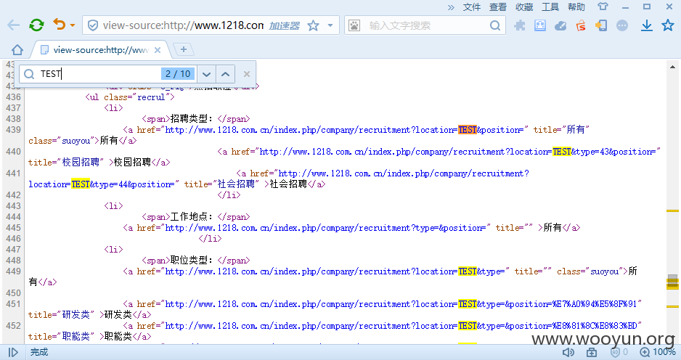This screenshot has width=681, height=360.
Task: Open the line 441 recruitment? href link
Action: coord(404,173)
